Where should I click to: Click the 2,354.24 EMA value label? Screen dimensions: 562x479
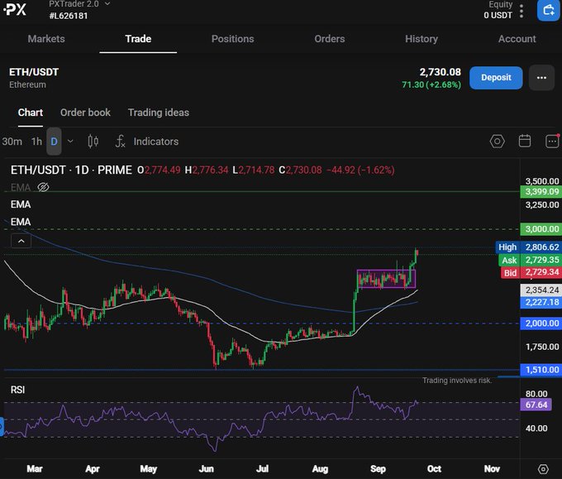point(541,290)
